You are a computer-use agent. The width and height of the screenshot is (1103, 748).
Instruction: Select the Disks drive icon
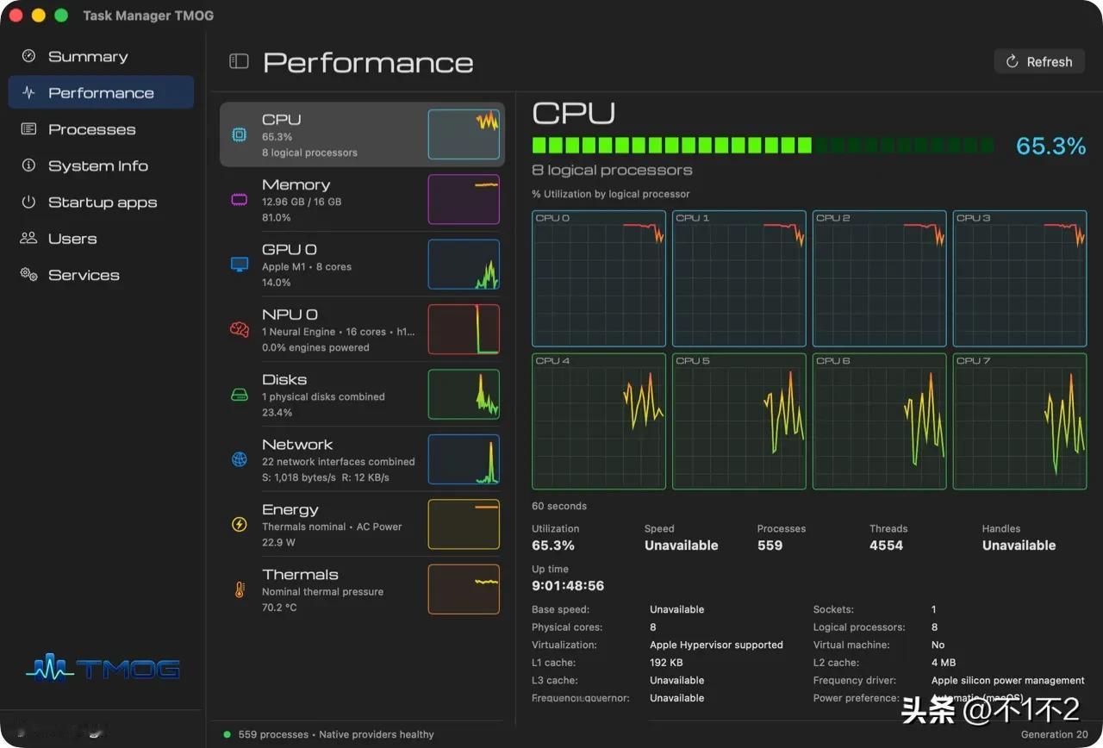coord(239,395)
